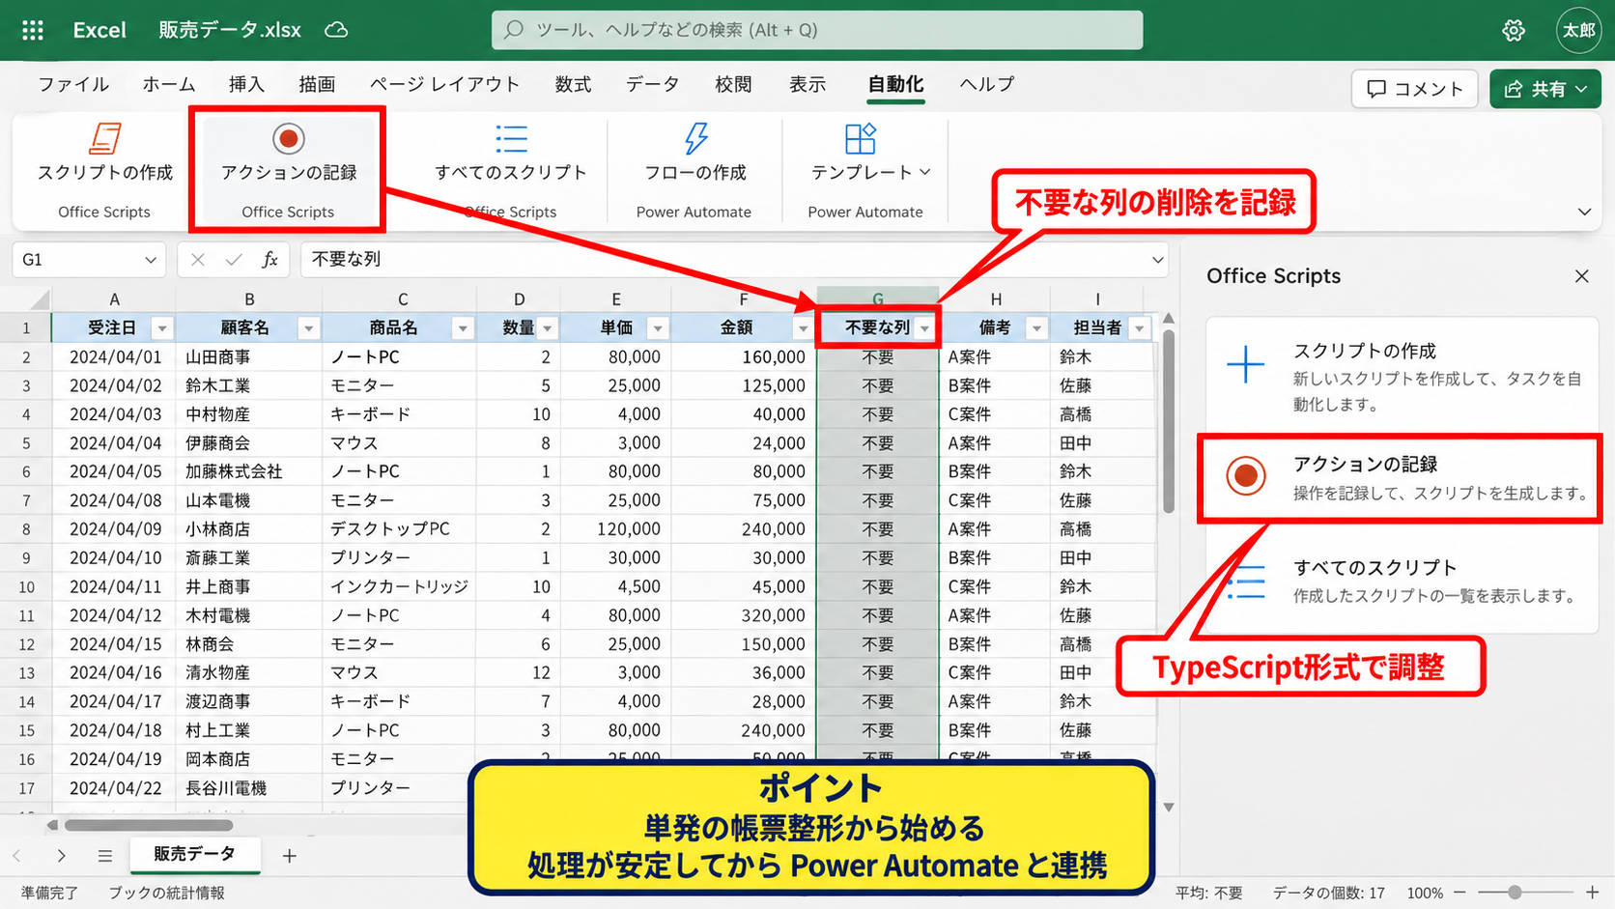Open the settings gear icon

[1514, 30]
